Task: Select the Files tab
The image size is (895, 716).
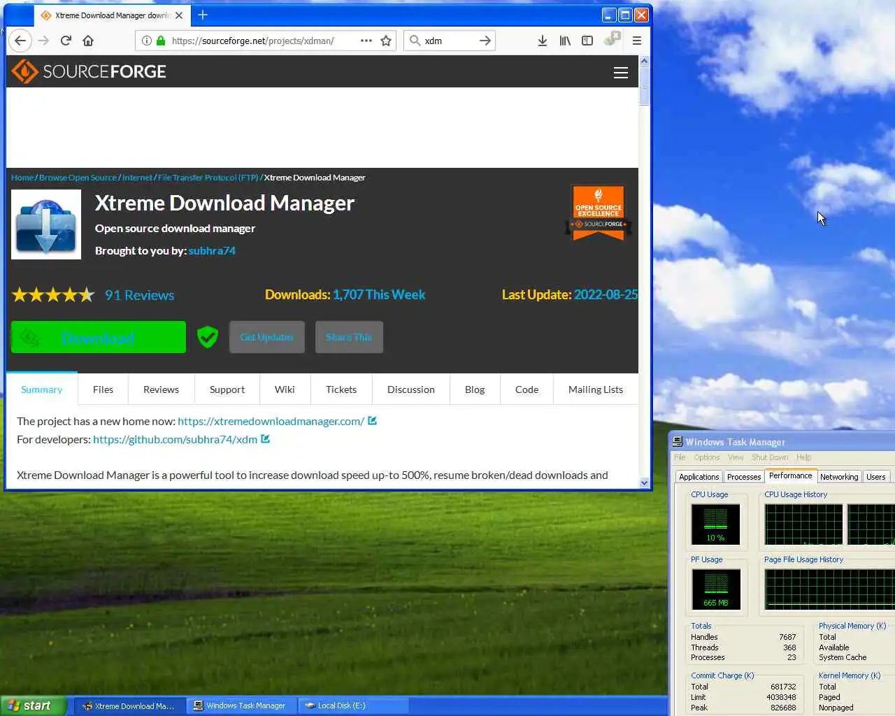Action: 103,389
